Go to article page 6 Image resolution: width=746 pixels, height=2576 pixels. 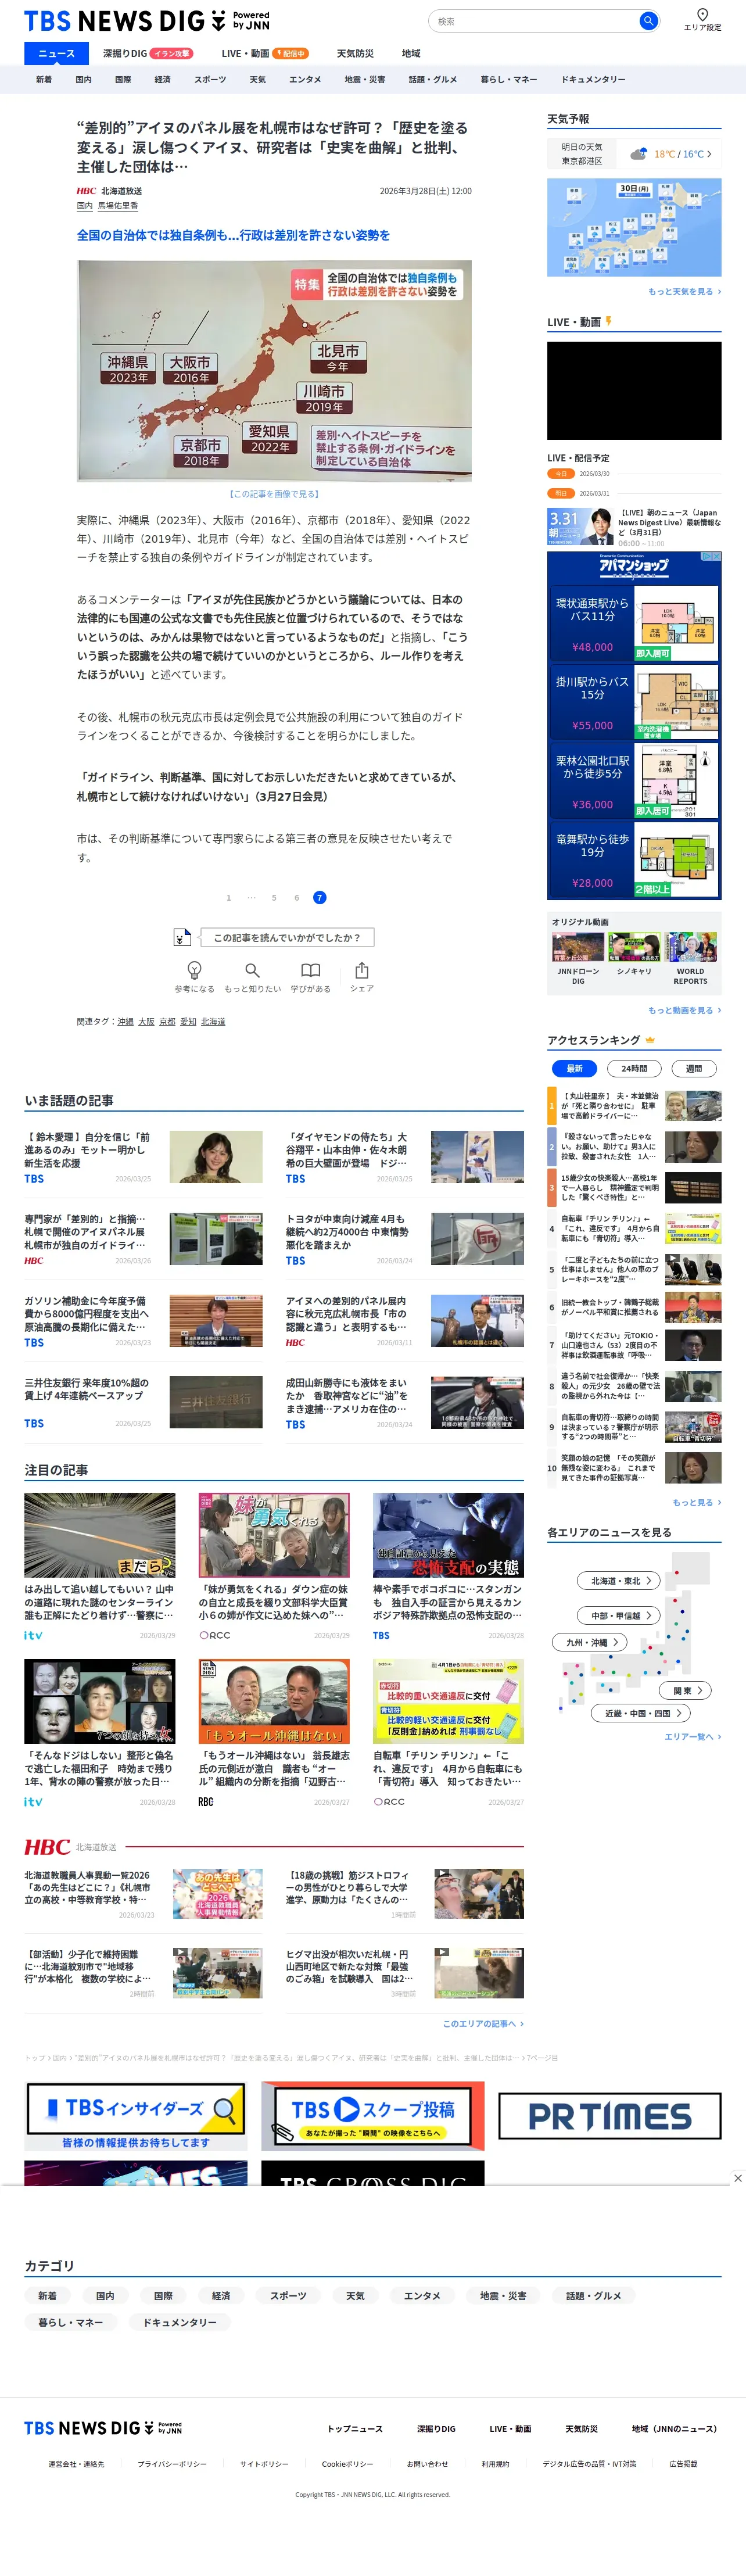pos(297,897)
